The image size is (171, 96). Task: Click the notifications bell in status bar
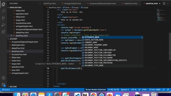[168, 90]
